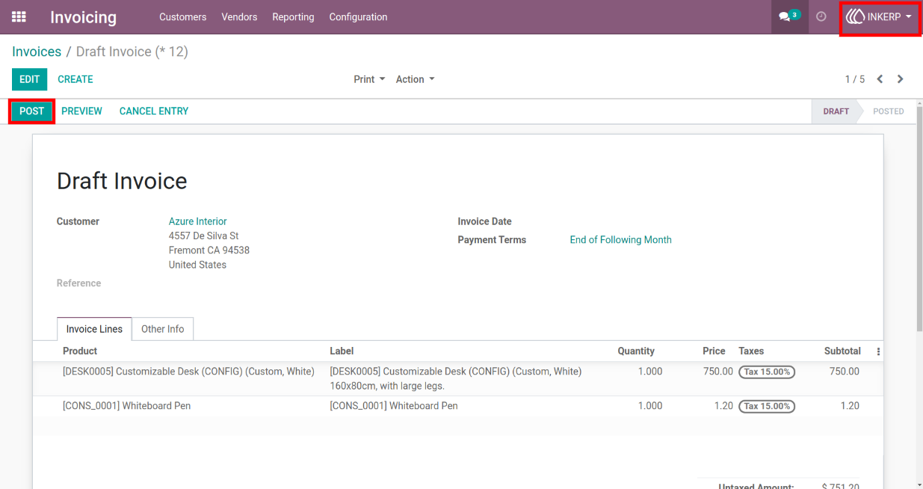Screen dimensions: 923x489
Task: Post the draft invoice
Action: [x=32, y=111]
